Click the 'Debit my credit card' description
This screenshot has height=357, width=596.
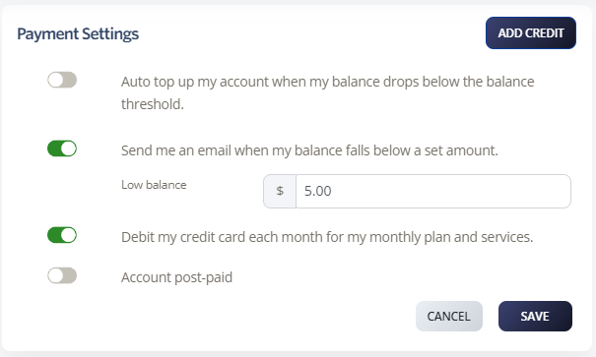(x=327, y=237)
